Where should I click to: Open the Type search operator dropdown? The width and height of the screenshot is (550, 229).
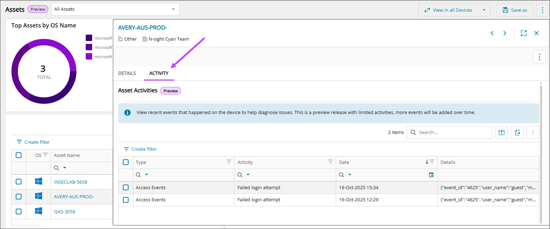(x=146, y=175)
